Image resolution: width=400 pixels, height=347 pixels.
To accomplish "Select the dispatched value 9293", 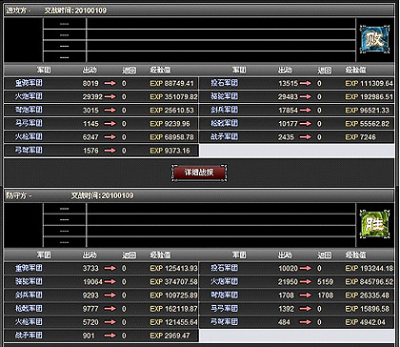I will [x=90, y=296].
